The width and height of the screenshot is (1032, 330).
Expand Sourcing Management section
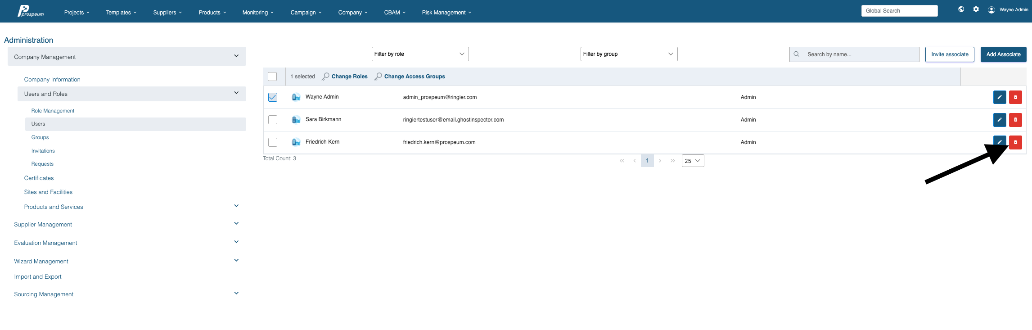point(236,293)
